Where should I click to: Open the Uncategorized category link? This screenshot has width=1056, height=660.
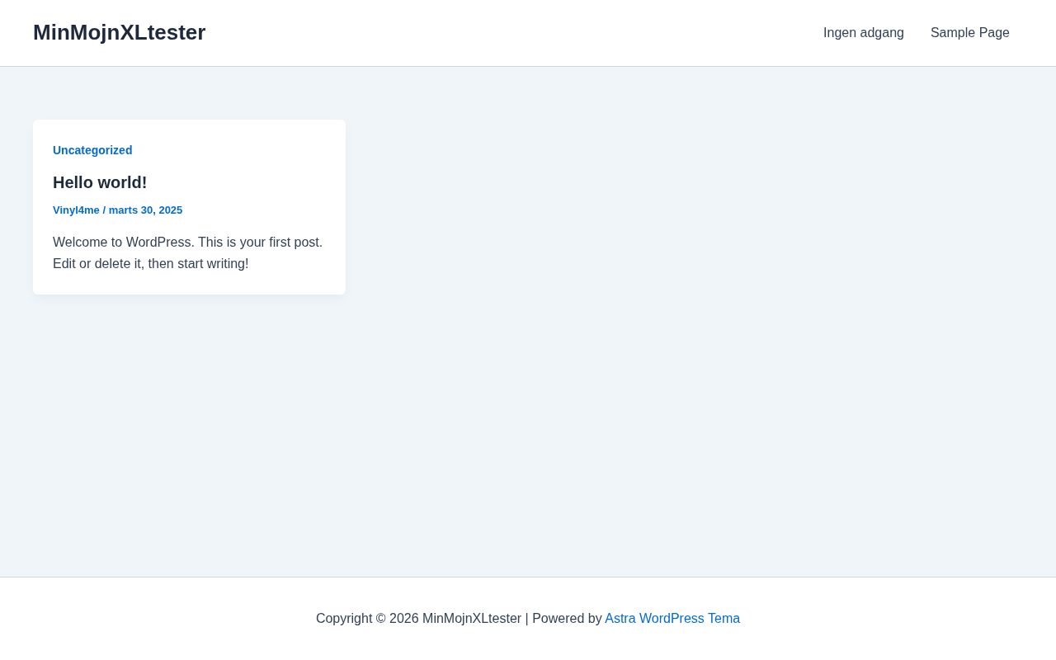pos(92,150)
